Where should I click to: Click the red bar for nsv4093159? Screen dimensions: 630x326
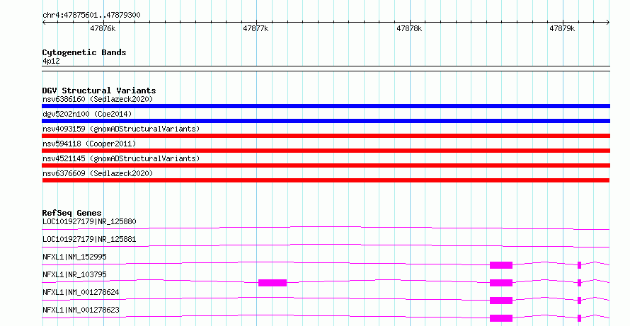tap(326, 136)
